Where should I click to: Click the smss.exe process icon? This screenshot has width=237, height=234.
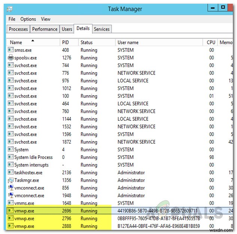(x=10, y=49)
